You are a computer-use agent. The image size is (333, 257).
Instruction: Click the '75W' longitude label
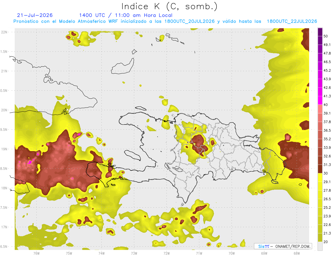click(x=69, y=253)
